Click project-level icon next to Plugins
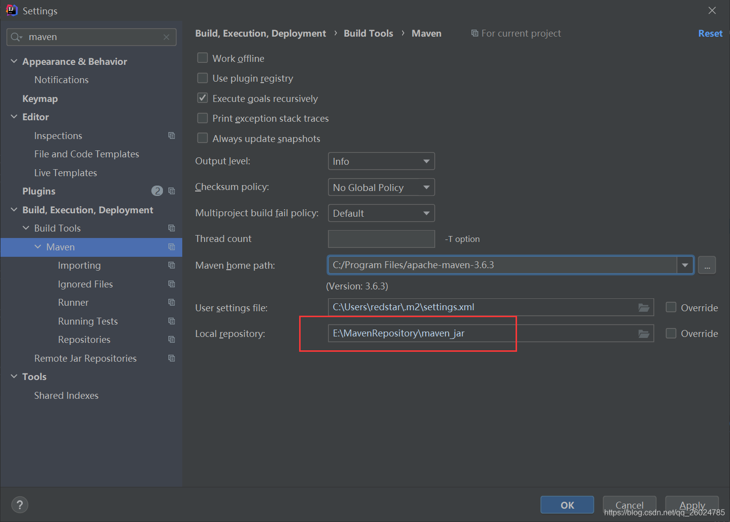Viewport: 730px width, 522px height. pos(172,191)
